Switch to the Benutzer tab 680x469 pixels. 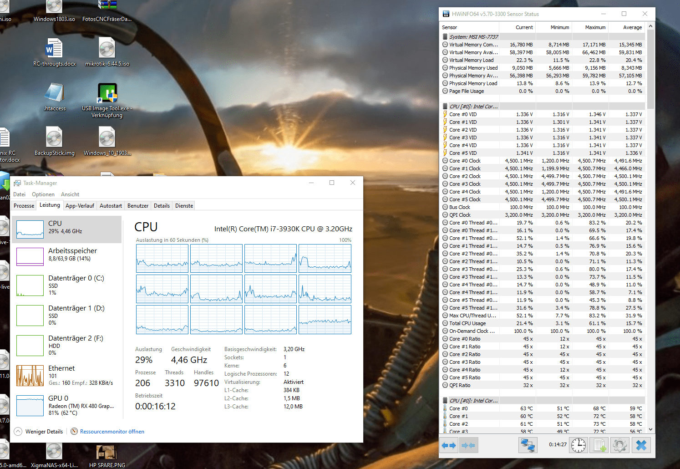click(x=138, y=206)
